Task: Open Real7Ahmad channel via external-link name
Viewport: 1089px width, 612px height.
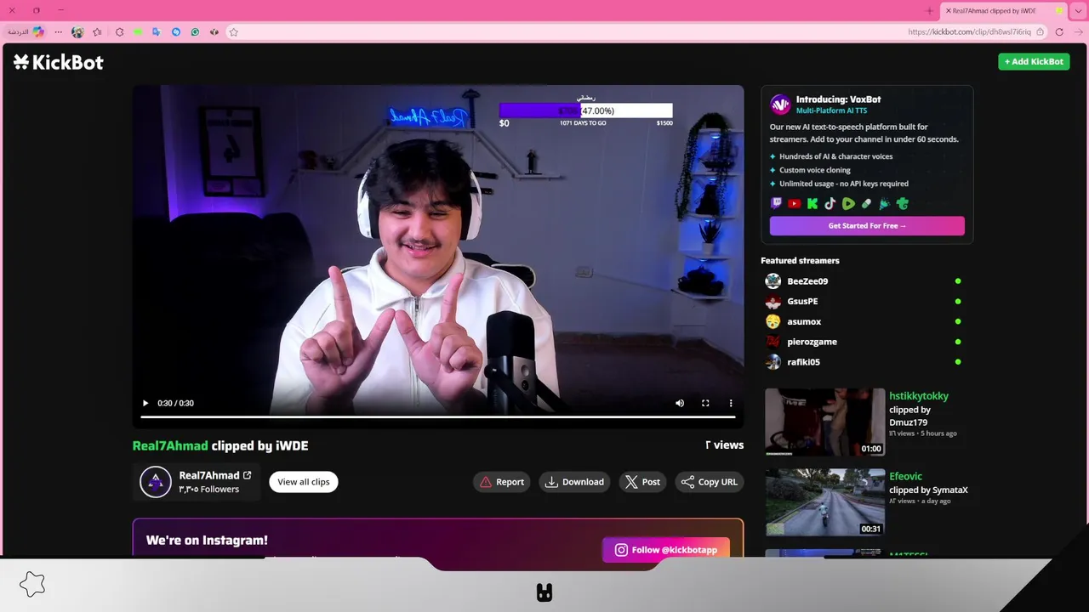Action: pos(215,475)
